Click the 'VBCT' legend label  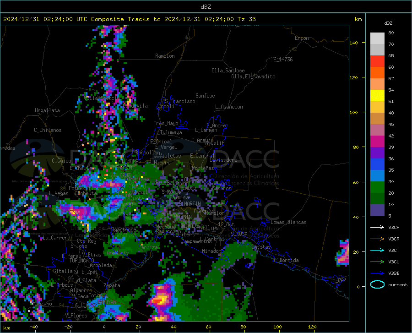(x=394, y=250)
